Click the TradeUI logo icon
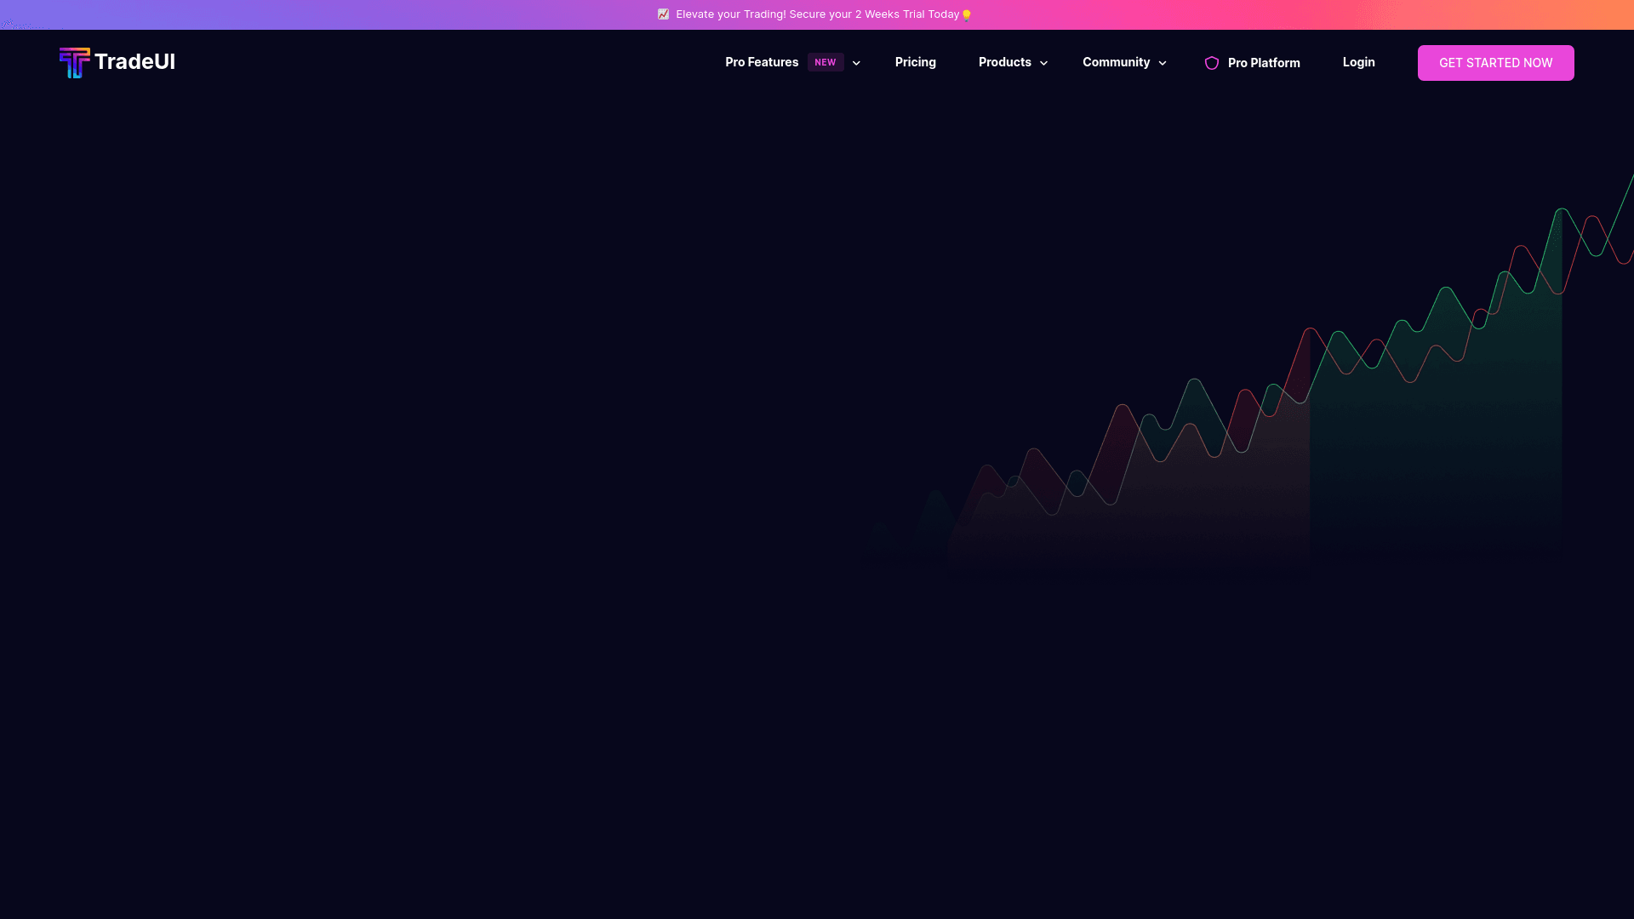This screenshot has height=919, width=1634. (74, 62)
